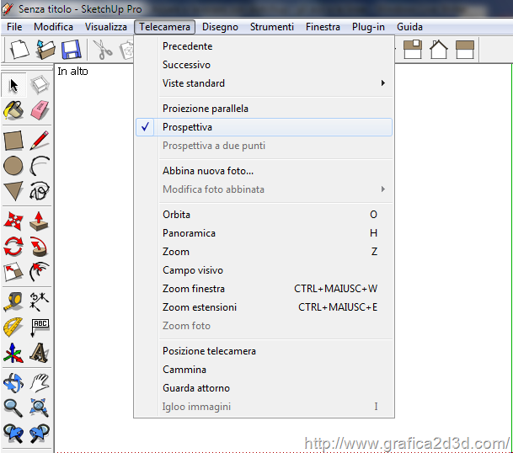Expand the Viste standard submenu
The width and height of the screenshot is (513, 453).
coord(193,83)
